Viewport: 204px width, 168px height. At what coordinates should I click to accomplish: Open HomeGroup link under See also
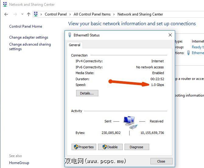pos(19,163)
